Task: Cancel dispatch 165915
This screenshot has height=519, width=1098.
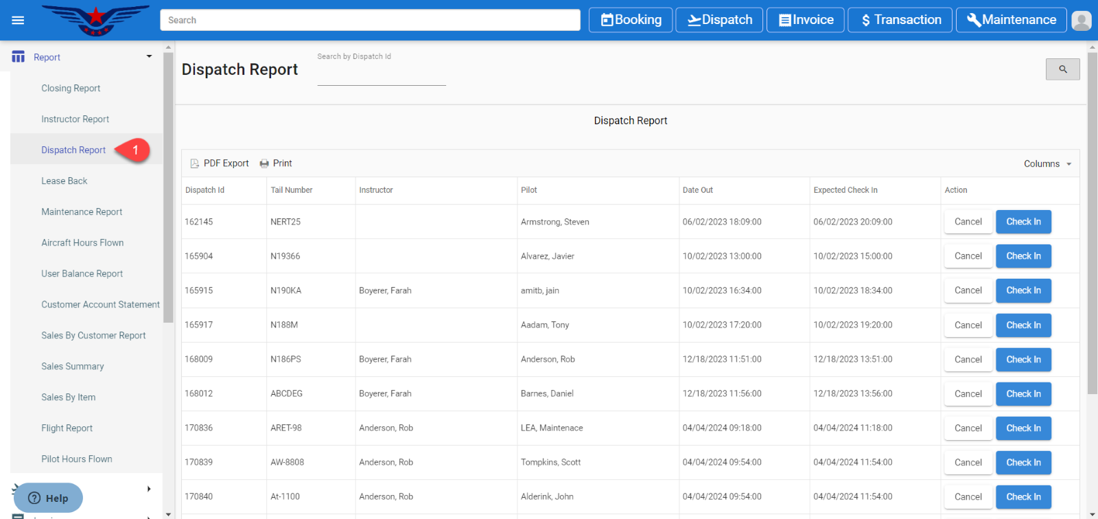Action: click(x=968, y=290)
